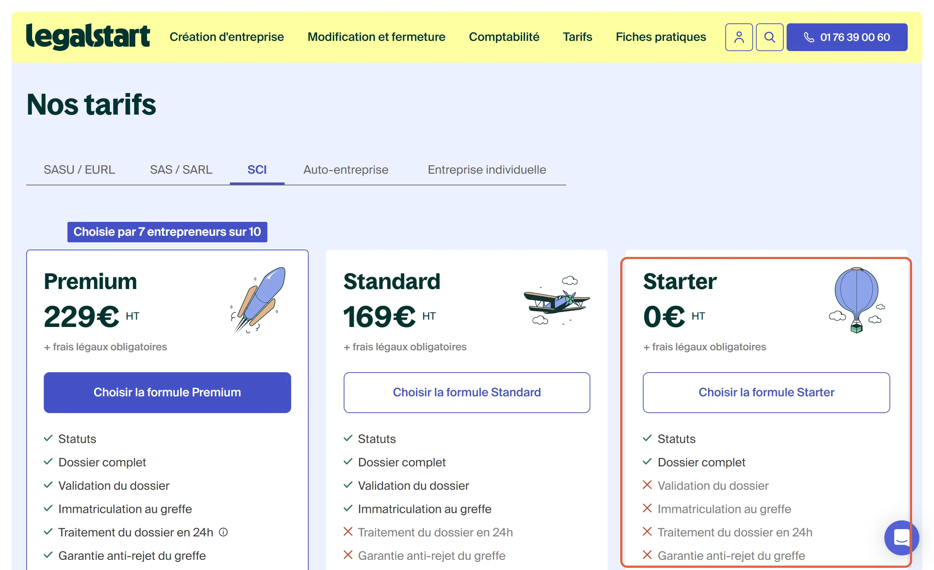The width and height of the screenshot is (934, 570).
Task: Click the Standard airplane illustration
Action: click(x=556, y=300)
